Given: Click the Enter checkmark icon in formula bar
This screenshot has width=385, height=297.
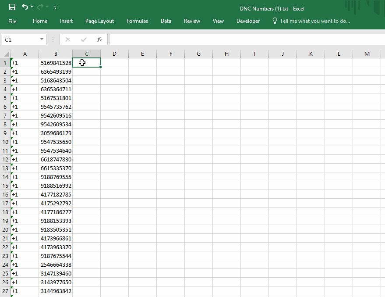Looking at the screenshot, I should pos(84,39).
